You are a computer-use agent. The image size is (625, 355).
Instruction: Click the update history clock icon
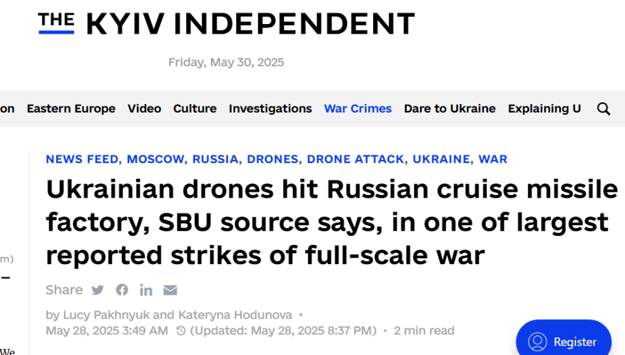181,331
